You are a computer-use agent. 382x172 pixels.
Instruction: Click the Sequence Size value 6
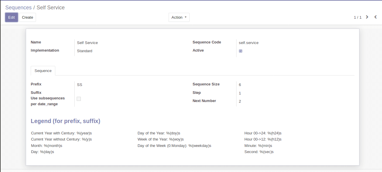coord(240,85)
